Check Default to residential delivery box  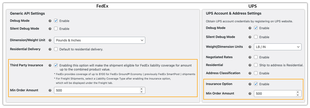point(56,49)
